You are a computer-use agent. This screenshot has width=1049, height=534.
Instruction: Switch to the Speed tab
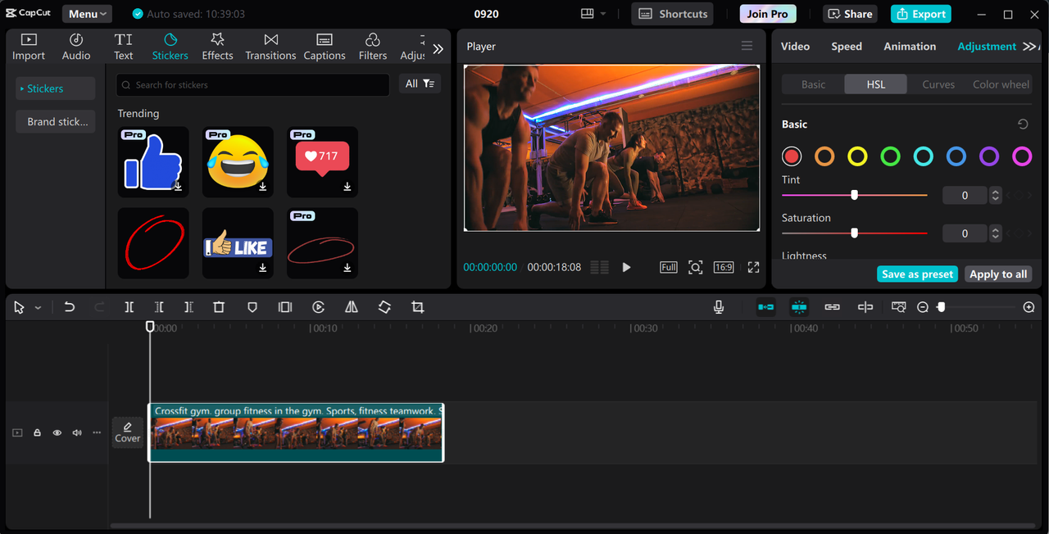847,46
